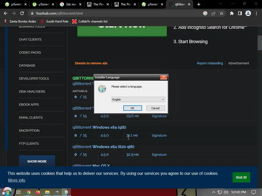Image resolution: width=262 pixels, height=196 pixels.
Task: Open Task View in taskbar
Action: [18, 192]
